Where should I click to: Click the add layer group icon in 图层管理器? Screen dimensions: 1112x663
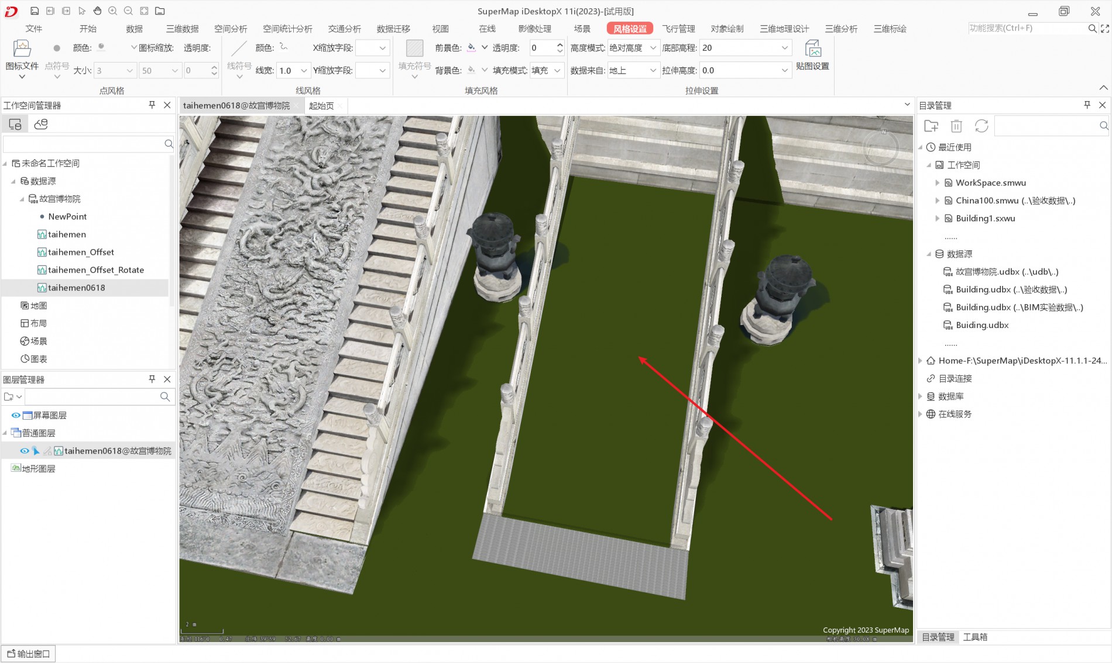pos(12,397)
